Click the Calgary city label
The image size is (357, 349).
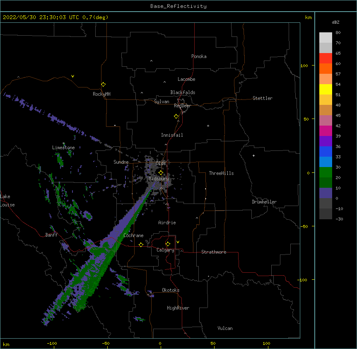165,250
